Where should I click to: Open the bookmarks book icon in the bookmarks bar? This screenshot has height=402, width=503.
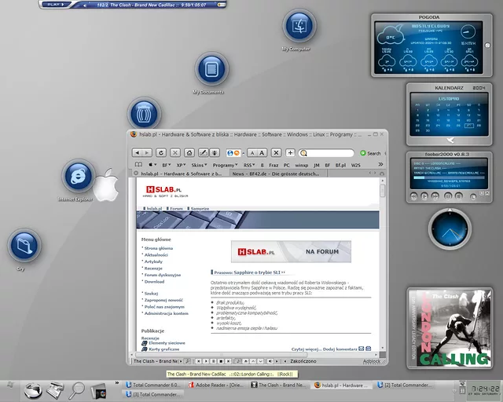(138, 164)
